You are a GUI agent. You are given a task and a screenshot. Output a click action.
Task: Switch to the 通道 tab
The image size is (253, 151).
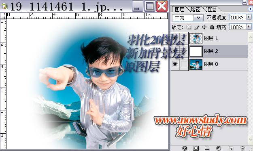click(211, 9)
